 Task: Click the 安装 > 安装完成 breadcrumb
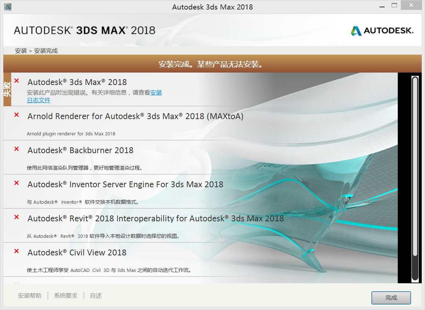tap(36, 51)
